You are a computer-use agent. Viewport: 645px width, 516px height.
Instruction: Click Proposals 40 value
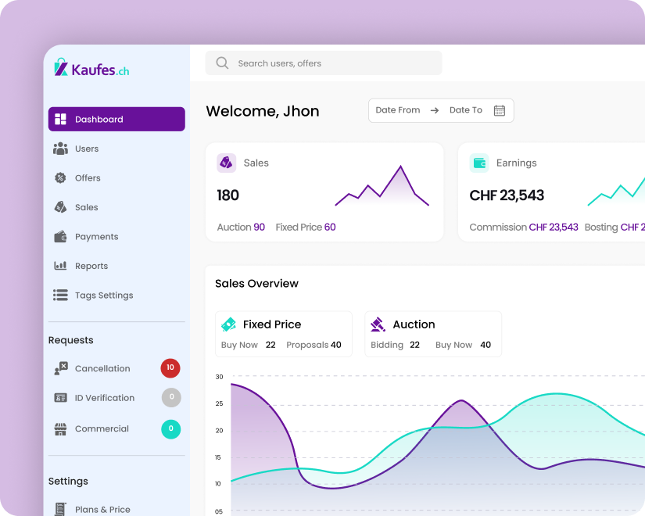click(x=314, y=345)
